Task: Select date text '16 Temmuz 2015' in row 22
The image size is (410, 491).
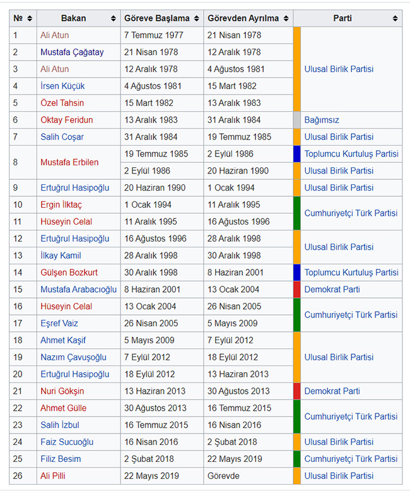Action: tap(240, 408)
